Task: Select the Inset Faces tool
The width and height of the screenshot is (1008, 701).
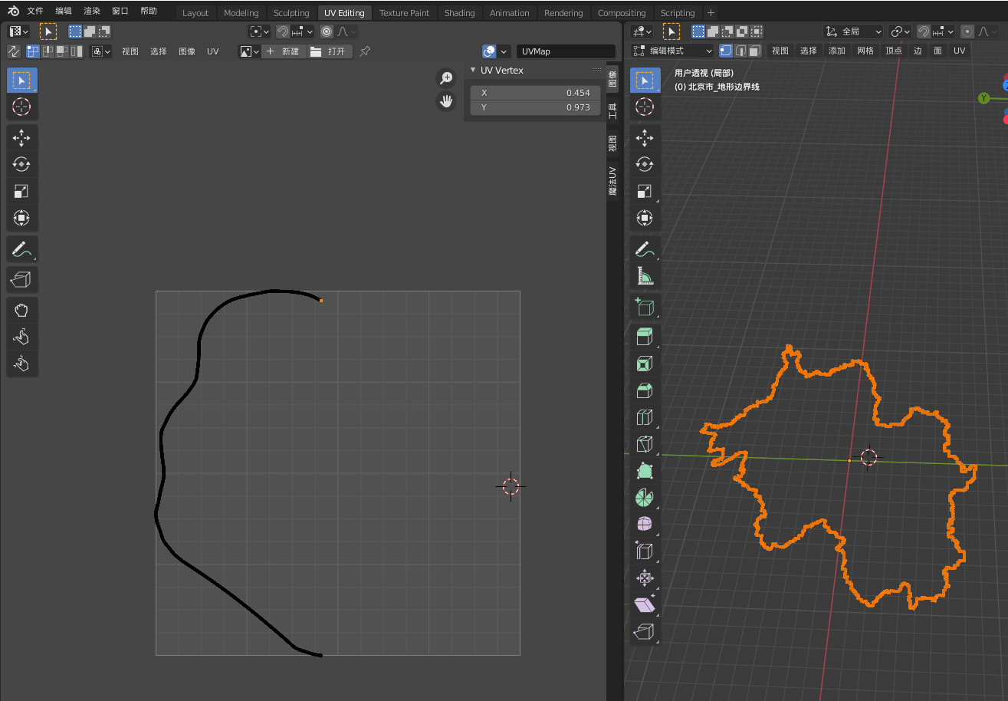Action: click(645, 364)
